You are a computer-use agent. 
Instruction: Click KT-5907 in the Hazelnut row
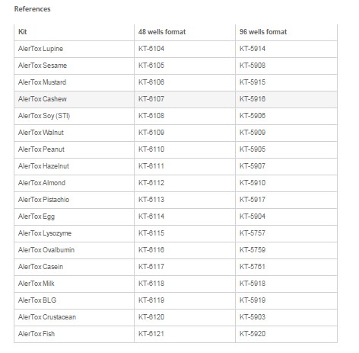point(253,166)
